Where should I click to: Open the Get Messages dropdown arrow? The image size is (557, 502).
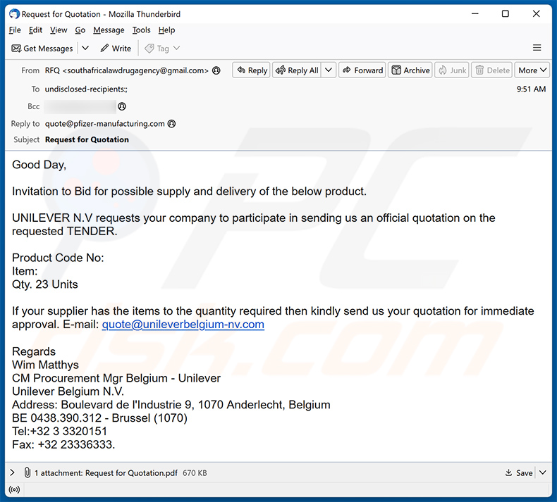click(85, 49)
